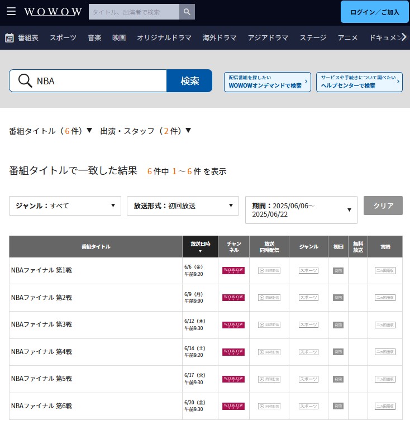Click 同時配信 badge for NBAファイナル 第1戦

coord(269,271)
